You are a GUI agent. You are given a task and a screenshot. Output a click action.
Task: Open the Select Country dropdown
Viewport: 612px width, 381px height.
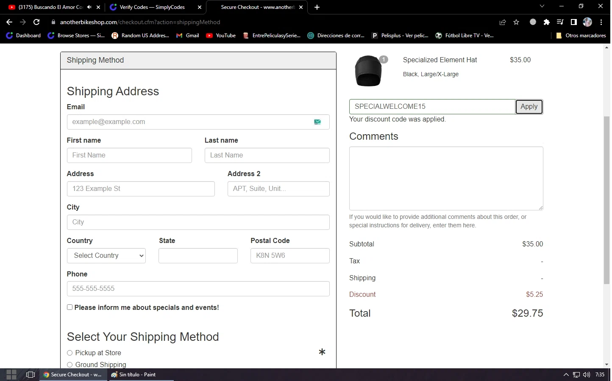(106, 256)
